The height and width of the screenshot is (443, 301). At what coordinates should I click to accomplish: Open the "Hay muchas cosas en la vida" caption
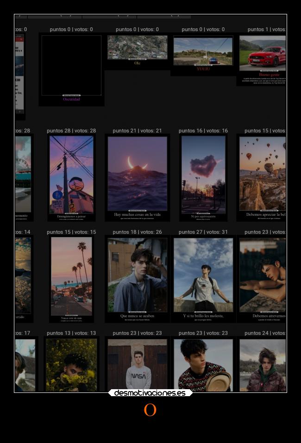(x=137, y=215)
